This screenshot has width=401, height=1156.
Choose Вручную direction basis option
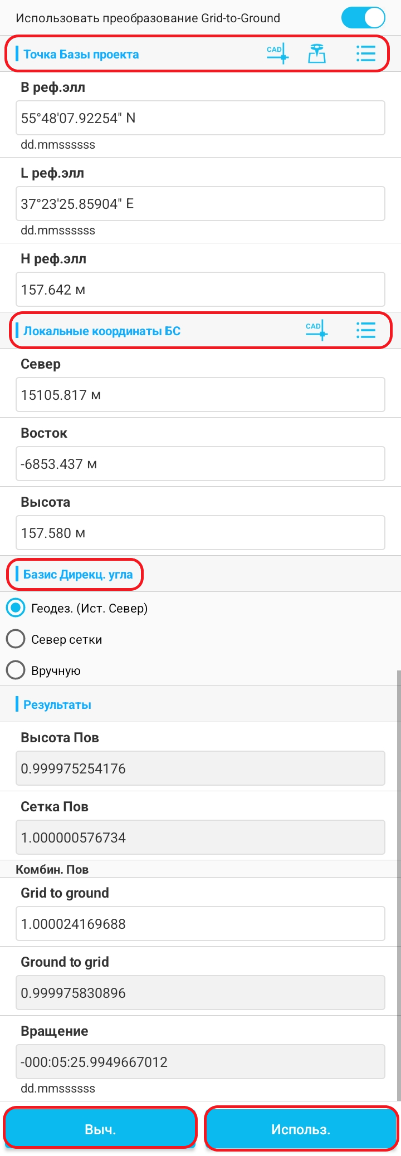point(16,670)
